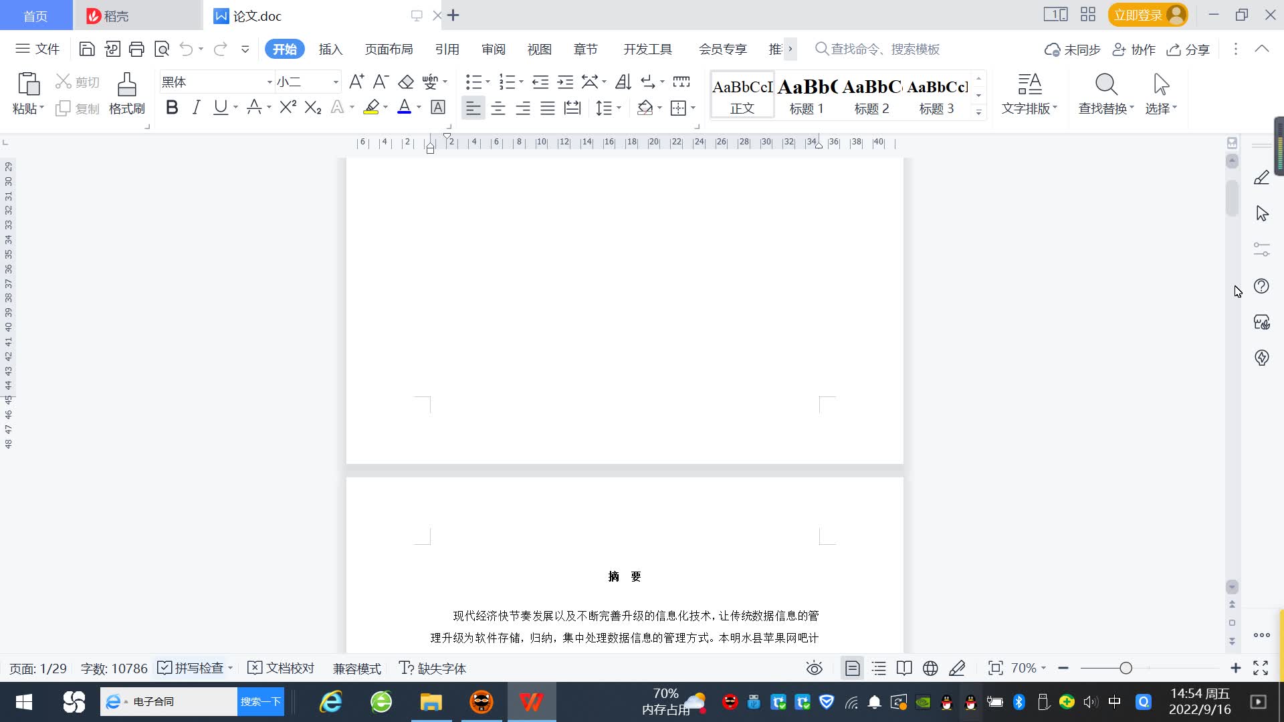This screenshot has width=1284, height=722.
Task: Click the full screen view icon in status bar
Action: pos(1261,668)
